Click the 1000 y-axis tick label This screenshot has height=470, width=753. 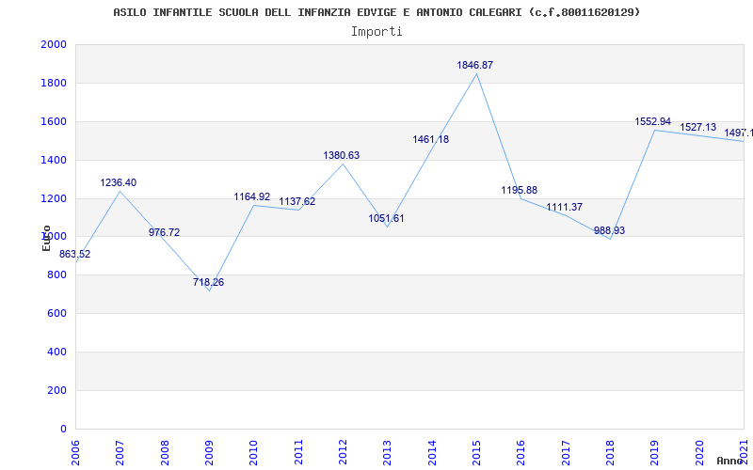pos(54,237)
